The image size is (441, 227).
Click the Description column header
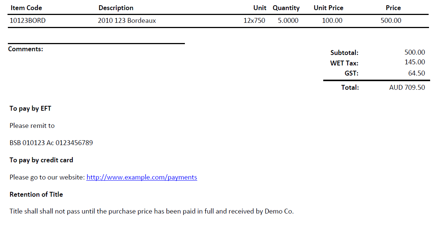(x=116, y=8)
